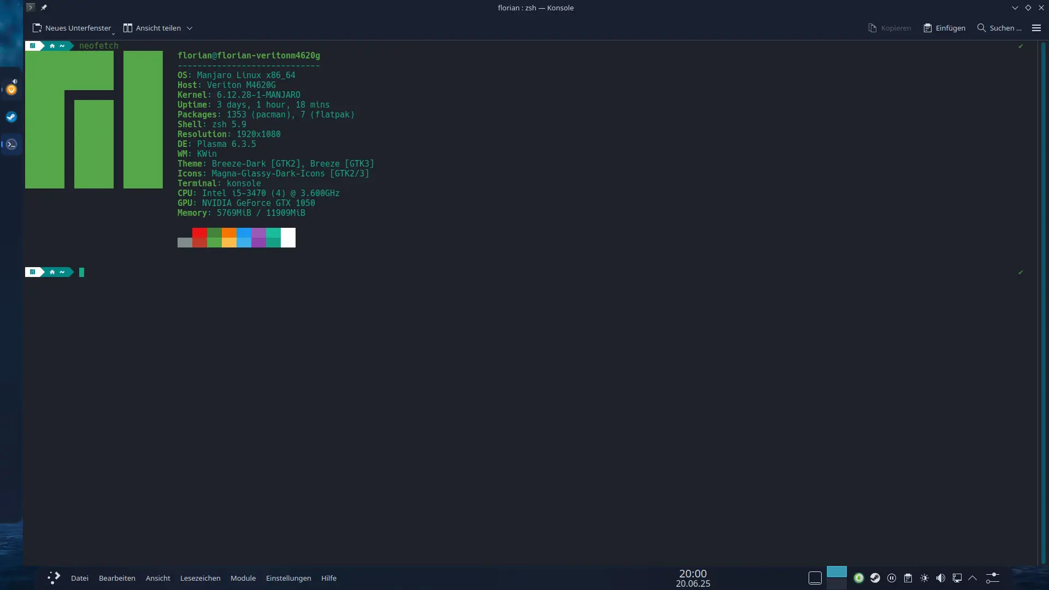Toggle the media pause tray button
Image resolution: width=1049 pixels, height=590 pixels.
[892, 578]
